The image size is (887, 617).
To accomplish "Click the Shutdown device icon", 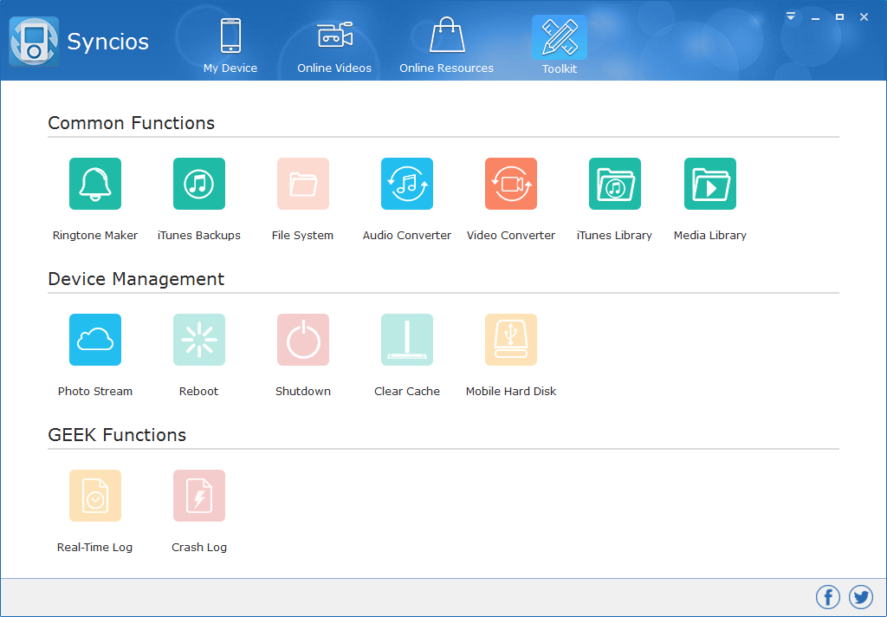I will (303, 340).
